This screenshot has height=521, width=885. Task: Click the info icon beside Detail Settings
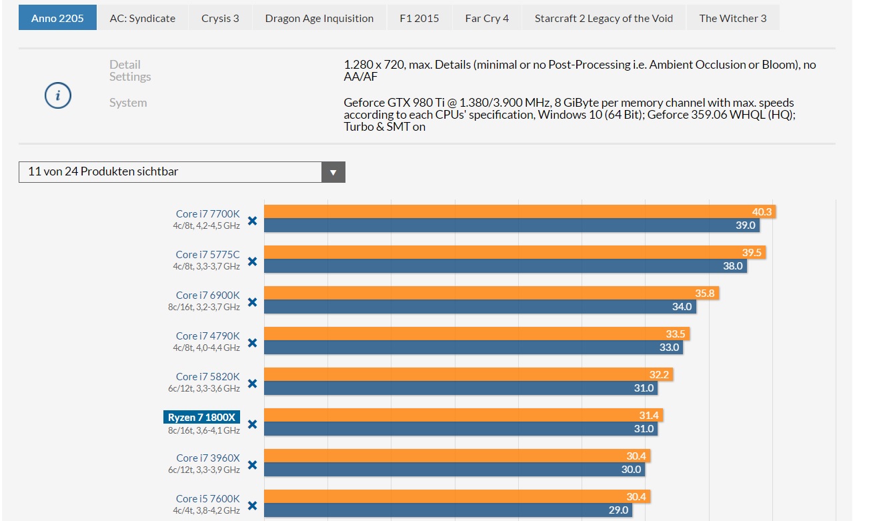tap(58, 96)
